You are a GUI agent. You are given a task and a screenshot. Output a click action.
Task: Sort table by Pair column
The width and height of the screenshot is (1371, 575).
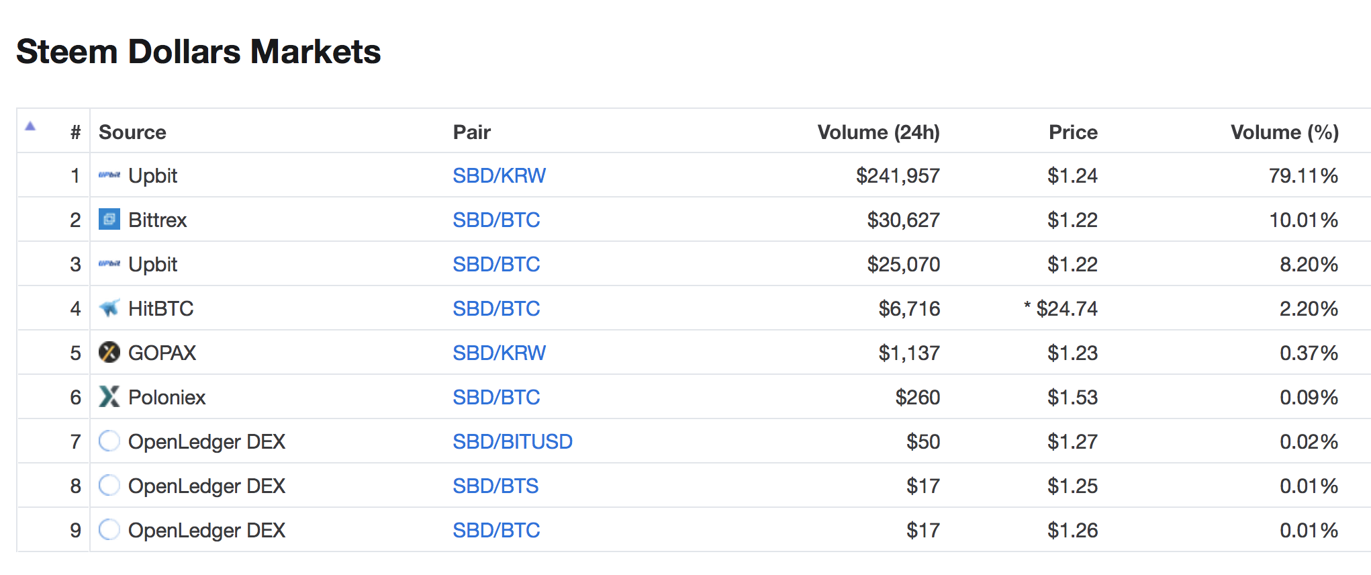pos(472,132)
